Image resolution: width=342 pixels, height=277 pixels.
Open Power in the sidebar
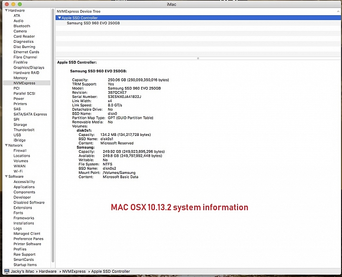[19, 98]
